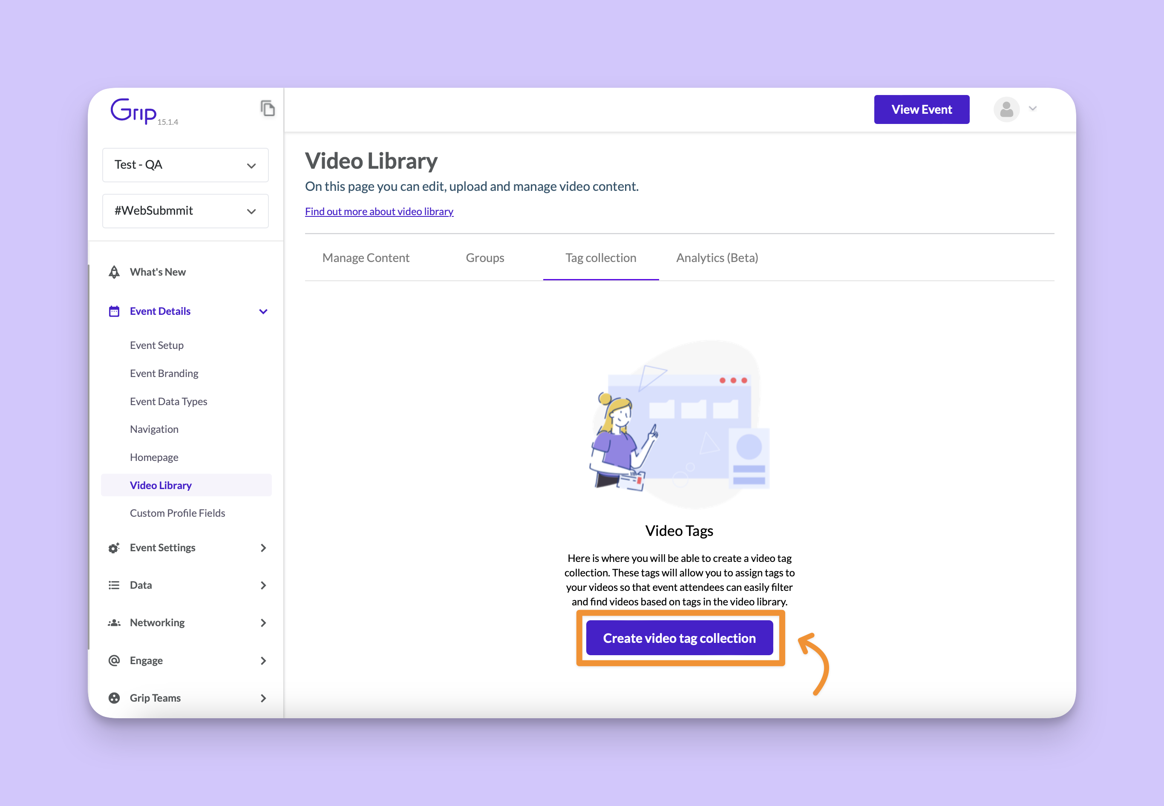The height and width of the screenshot is (806, 1164).
Task: Click the @ icon next to Engage
Action: click(x=114, y=661)
